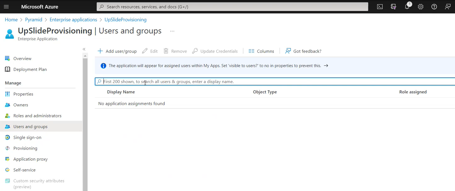
Task: Click the Deployment Plan book icon
Action: click(x=7, y=69)
